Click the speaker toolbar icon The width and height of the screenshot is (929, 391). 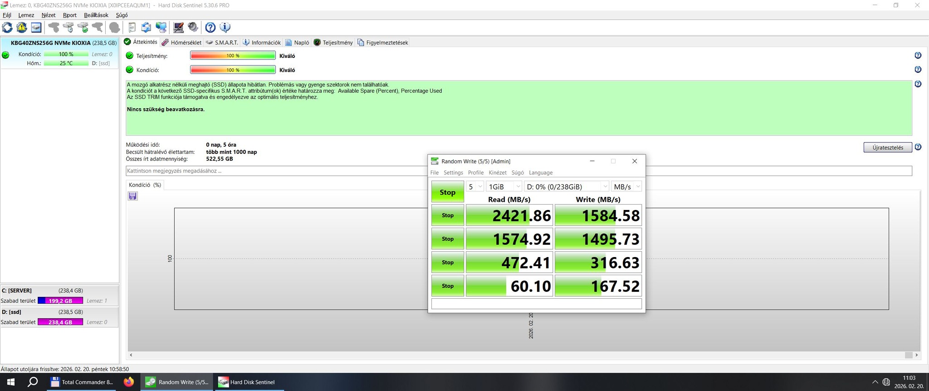point(193,28)
